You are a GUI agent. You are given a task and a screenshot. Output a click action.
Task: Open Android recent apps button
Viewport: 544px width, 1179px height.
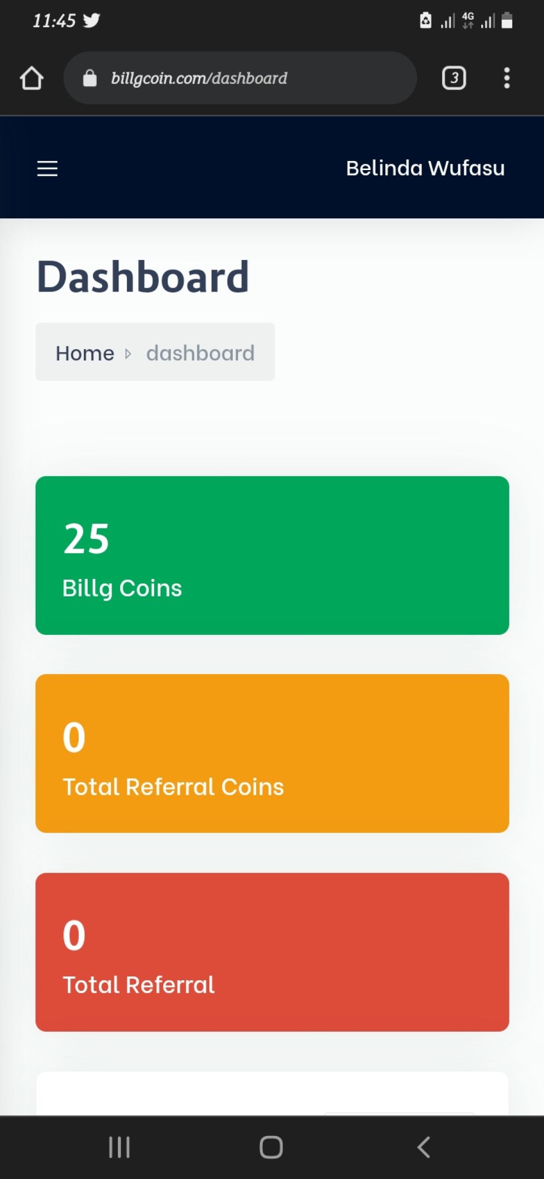119,1147
